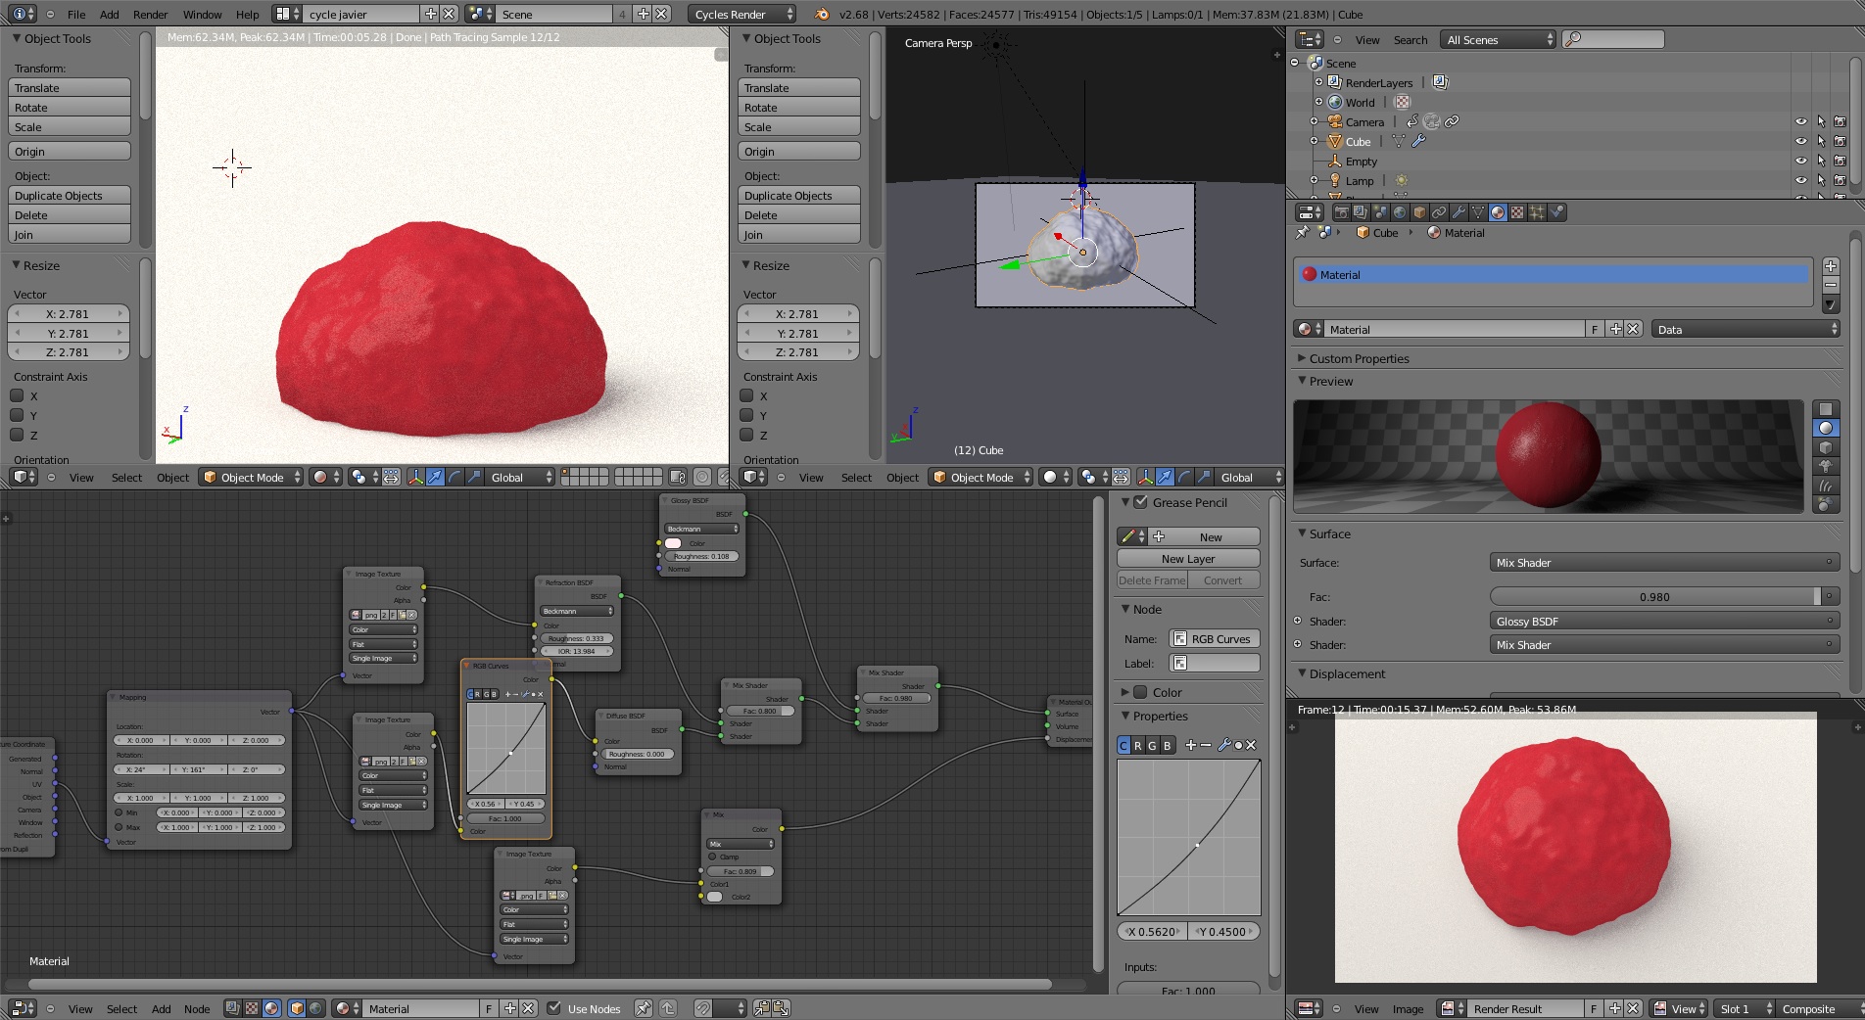The width and height of the screenshot is (1865, 1020).
Task: Open the Modifiers tab wrench icon
Action: [1459, 212]
